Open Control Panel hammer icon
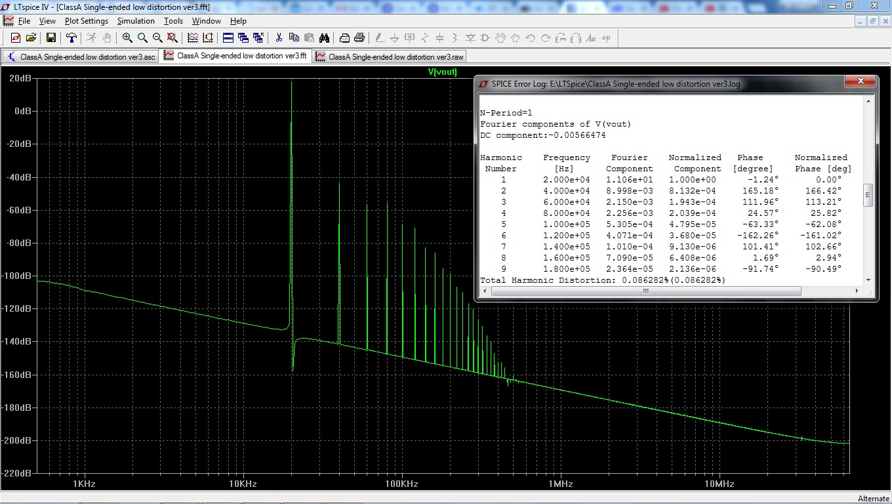The image size is (892, 504). click(x=71, y=37)
